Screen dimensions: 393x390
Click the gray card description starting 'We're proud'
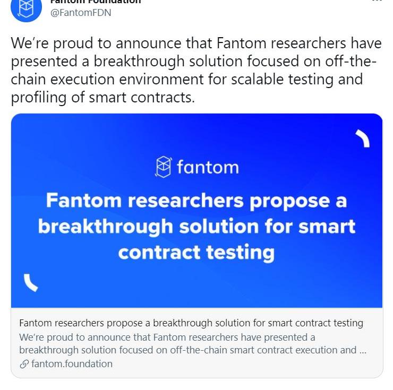[x=193, y=344]
